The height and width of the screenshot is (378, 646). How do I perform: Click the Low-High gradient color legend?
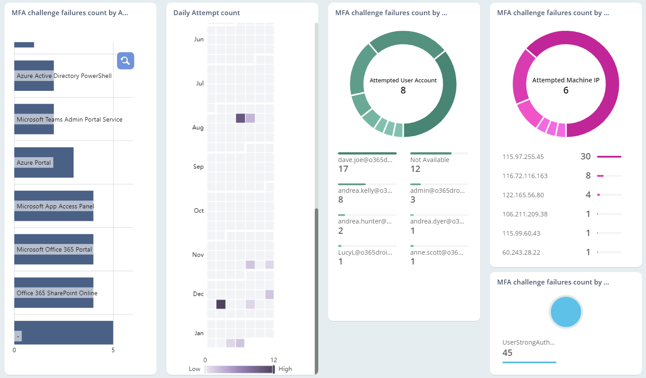[x=239, y=369]
